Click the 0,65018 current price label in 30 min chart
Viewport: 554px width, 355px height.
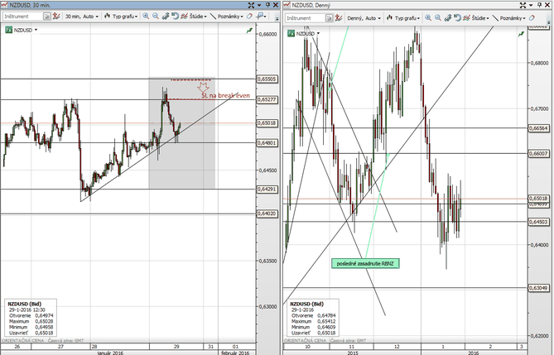(x=267, y=123)
